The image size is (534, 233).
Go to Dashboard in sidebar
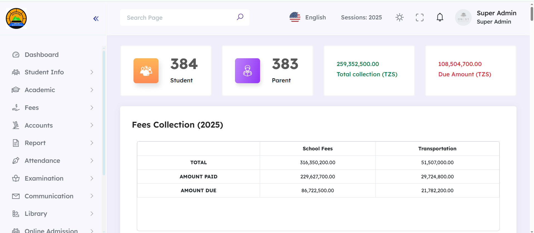[x=41, y=55]
